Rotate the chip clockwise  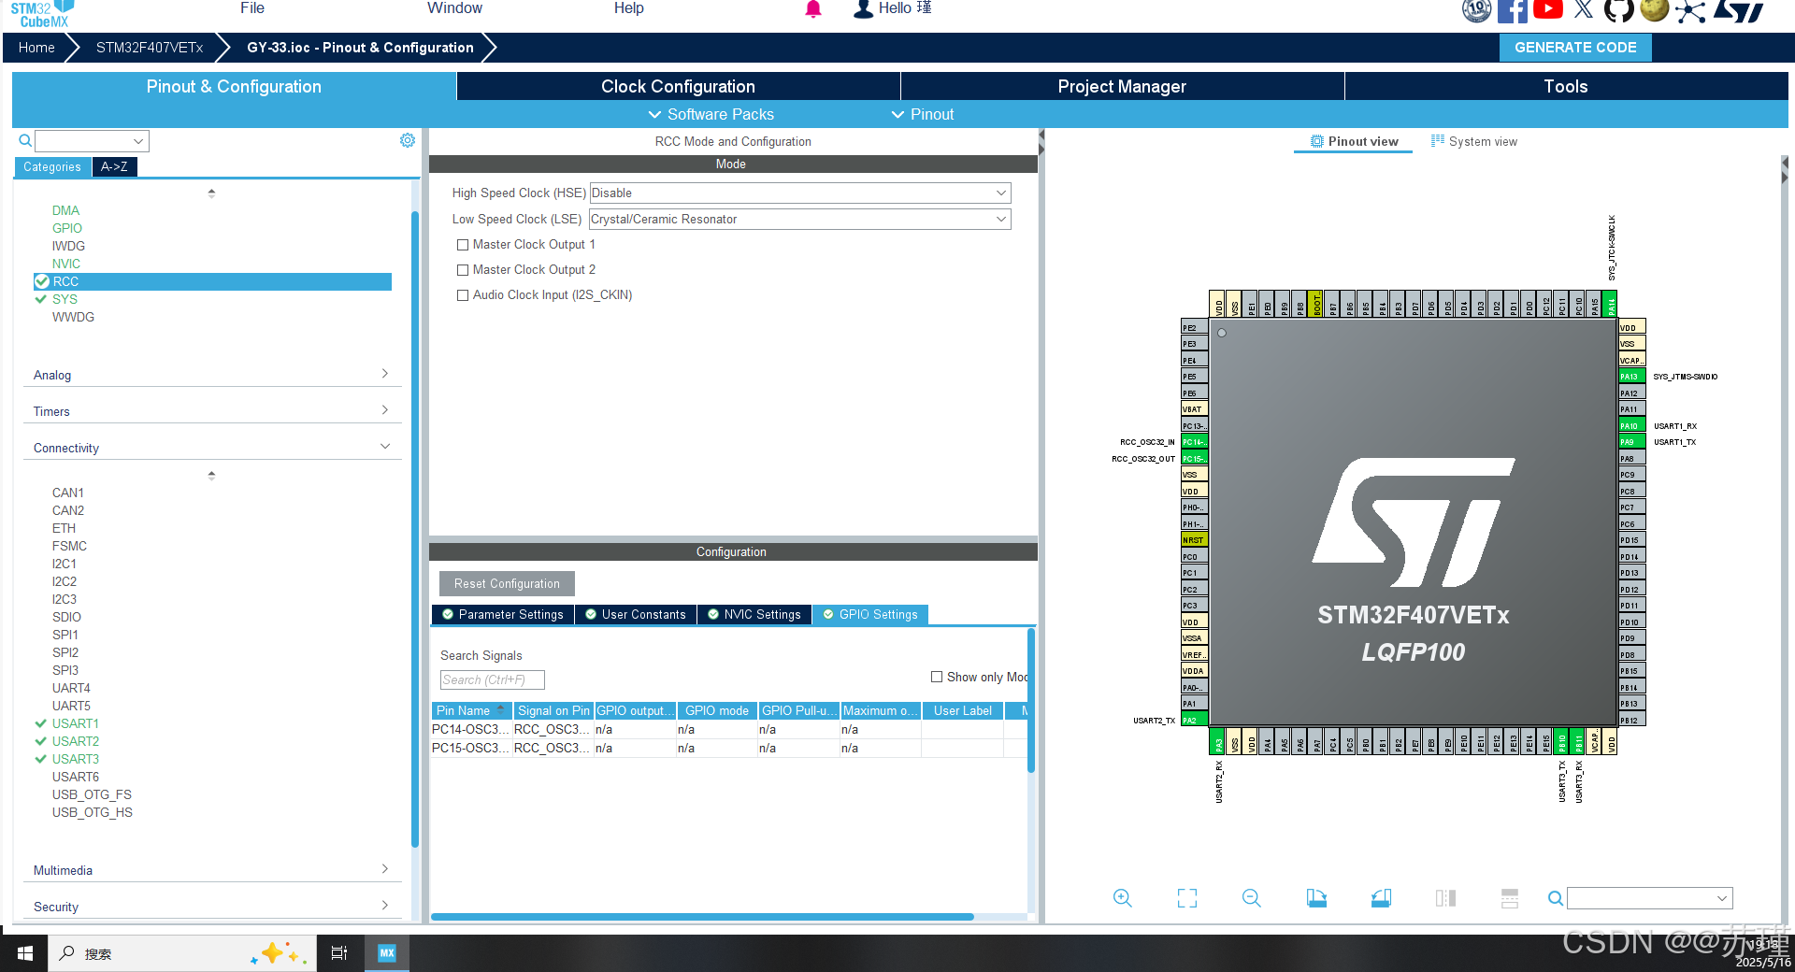pos(1316,897)
